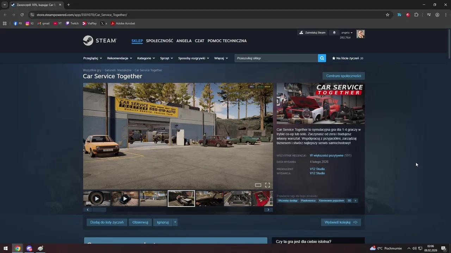Click thumbnail strip scrollbar handle
This screenshot has width=451, height=253.
99,210
